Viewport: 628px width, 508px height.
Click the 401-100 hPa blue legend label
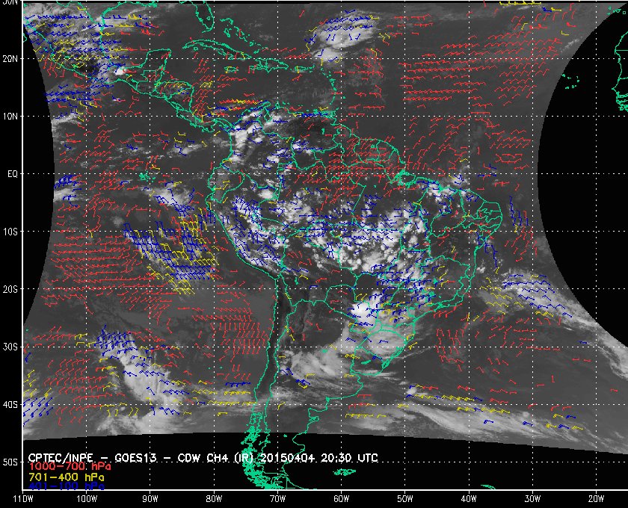[67, 486]
